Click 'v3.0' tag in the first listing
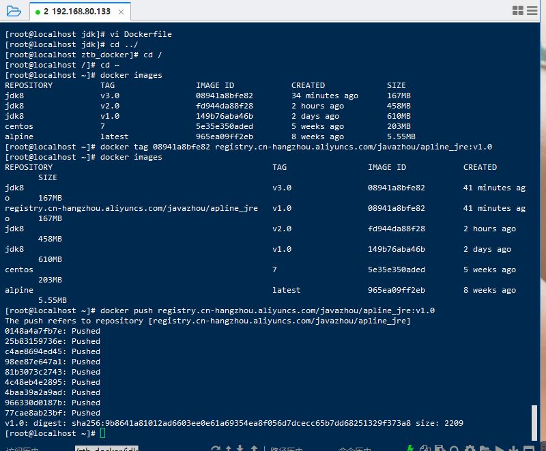This screenshot has height=451, width=546. [x=110, y=96]
